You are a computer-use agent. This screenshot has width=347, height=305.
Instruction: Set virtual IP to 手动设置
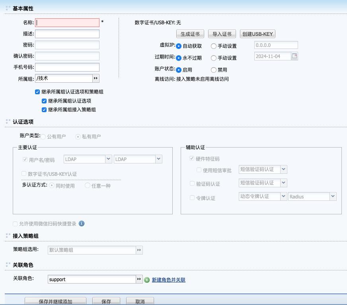tap(214, 46)
